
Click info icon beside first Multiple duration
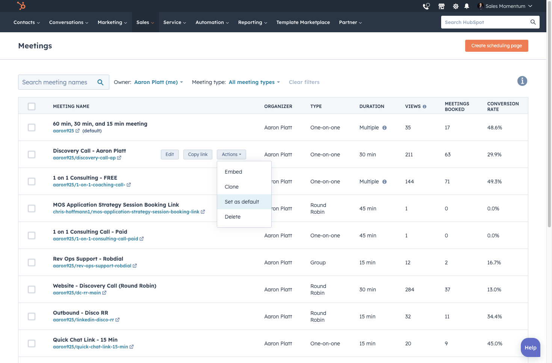pyautogui.click(x=384, y=127)
